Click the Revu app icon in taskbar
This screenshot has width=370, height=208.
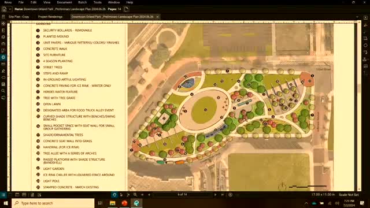(136, 203)
